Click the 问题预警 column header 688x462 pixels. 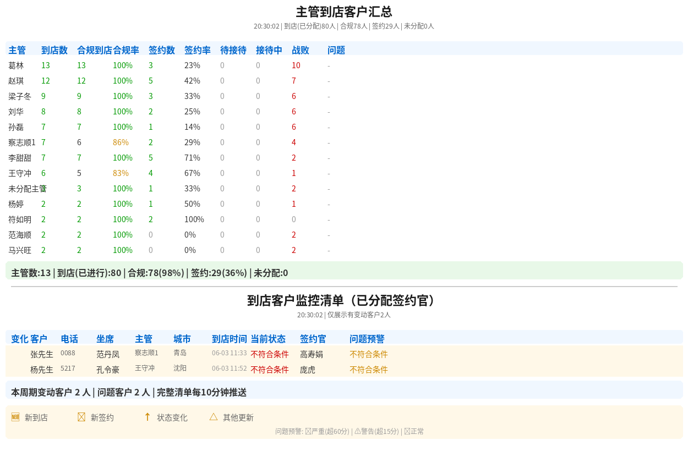tap(367, 339)
